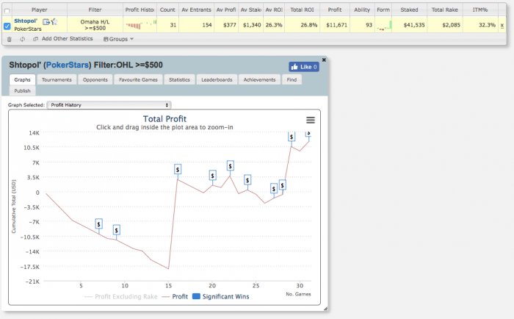Sort by the Player column header
This screenshot has height=319, width=514.
tap(40, 10)
